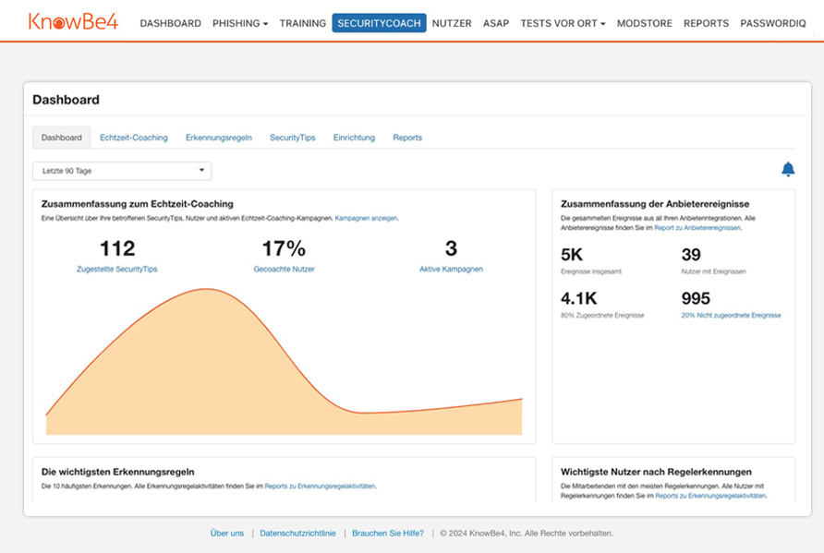Switch to the Echtzeit-Coaching tab
This screenshot has width=824, height=553.
(133, 138)
